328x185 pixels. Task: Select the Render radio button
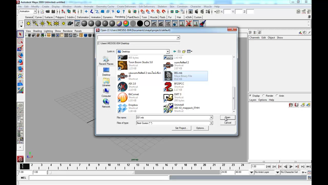[x=268, y=96]
